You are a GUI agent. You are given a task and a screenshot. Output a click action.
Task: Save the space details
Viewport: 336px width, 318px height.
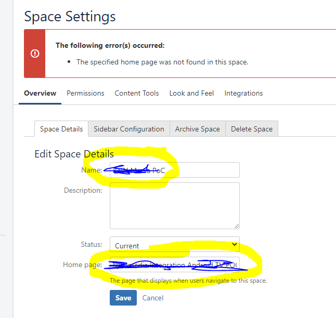click(123, 298)
